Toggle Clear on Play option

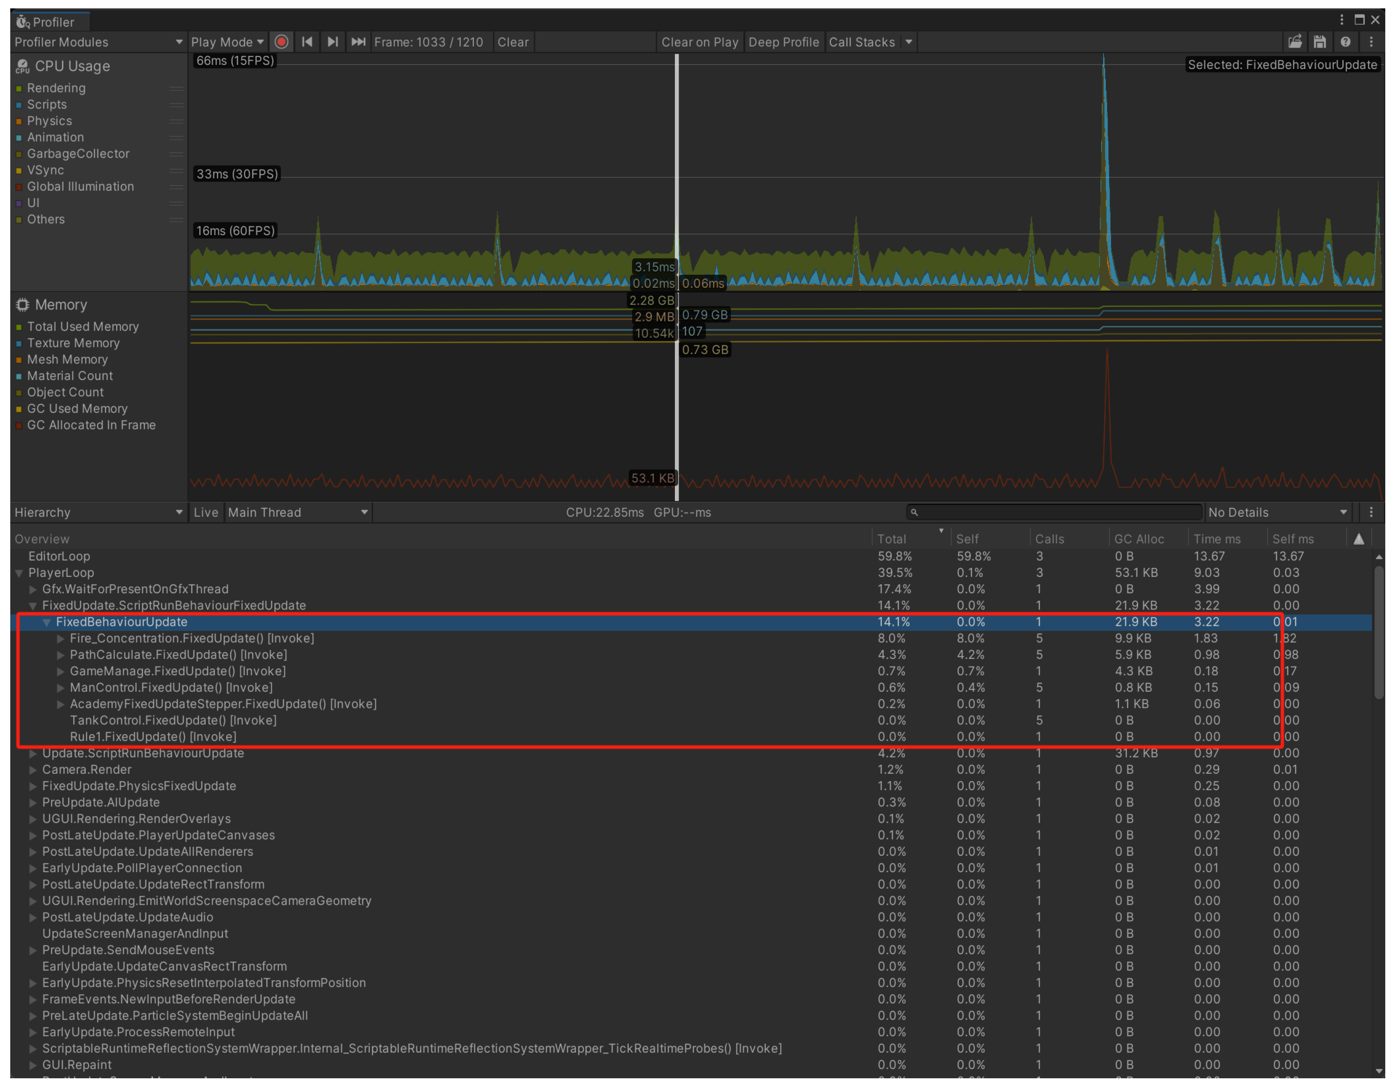pyautogui.click(x=699, y=42)
